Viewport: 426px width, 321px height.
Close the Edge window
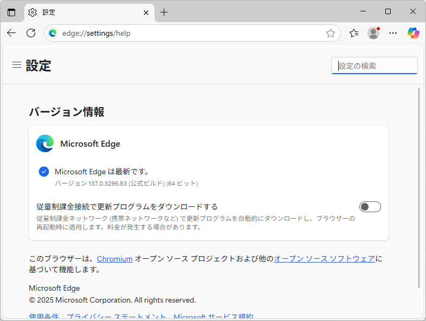(x=413, y=11)
